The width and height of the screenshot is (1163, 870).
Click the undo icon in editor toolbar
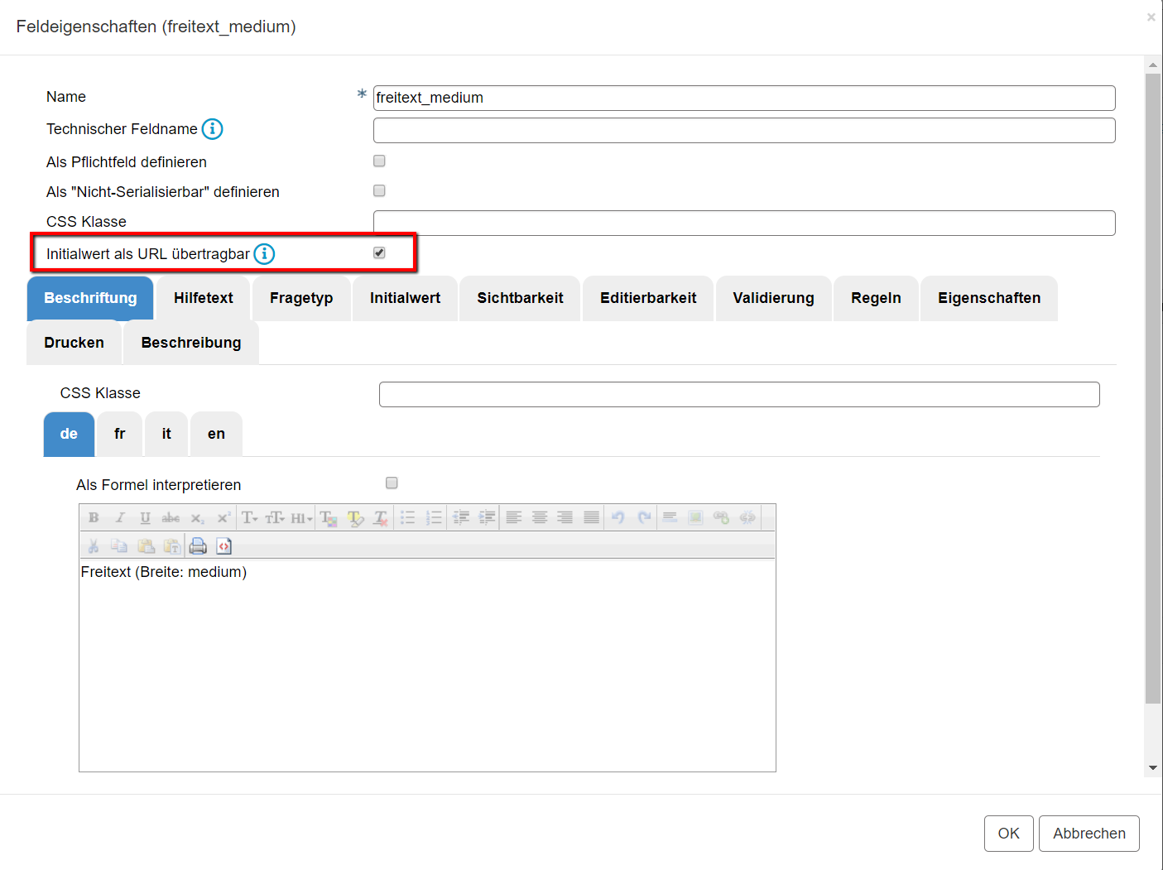click(618, 518)
